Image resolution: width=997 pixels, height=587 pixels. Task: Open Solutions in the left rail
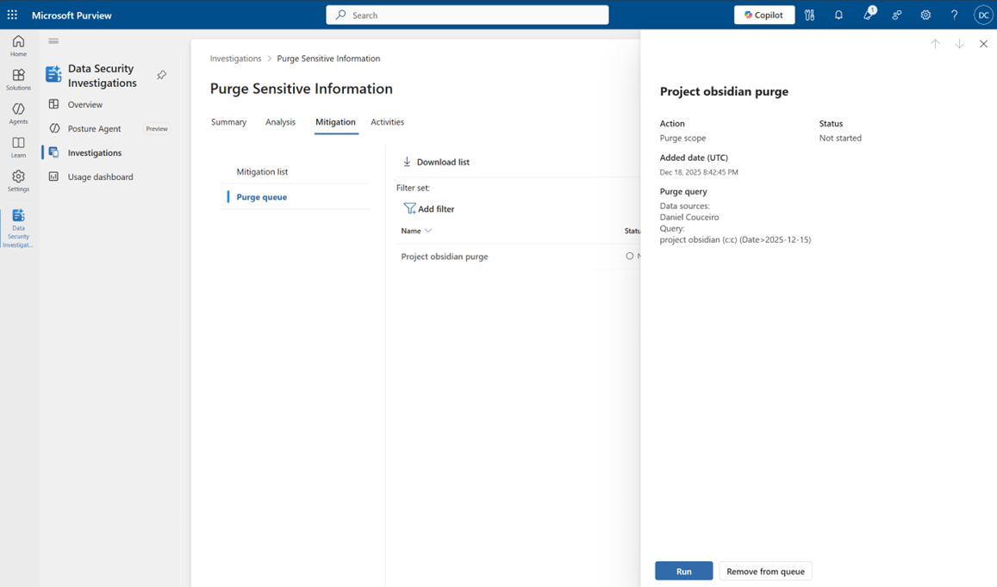(18, 79)
